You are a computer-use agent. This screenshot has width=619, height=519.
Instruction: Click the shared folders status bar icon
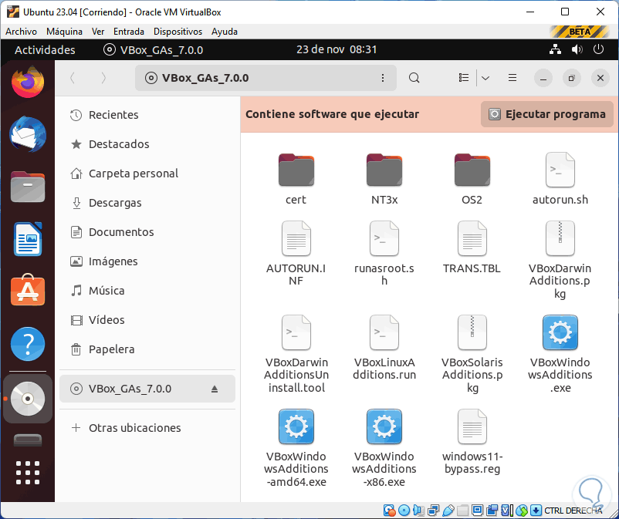[462, 511]
